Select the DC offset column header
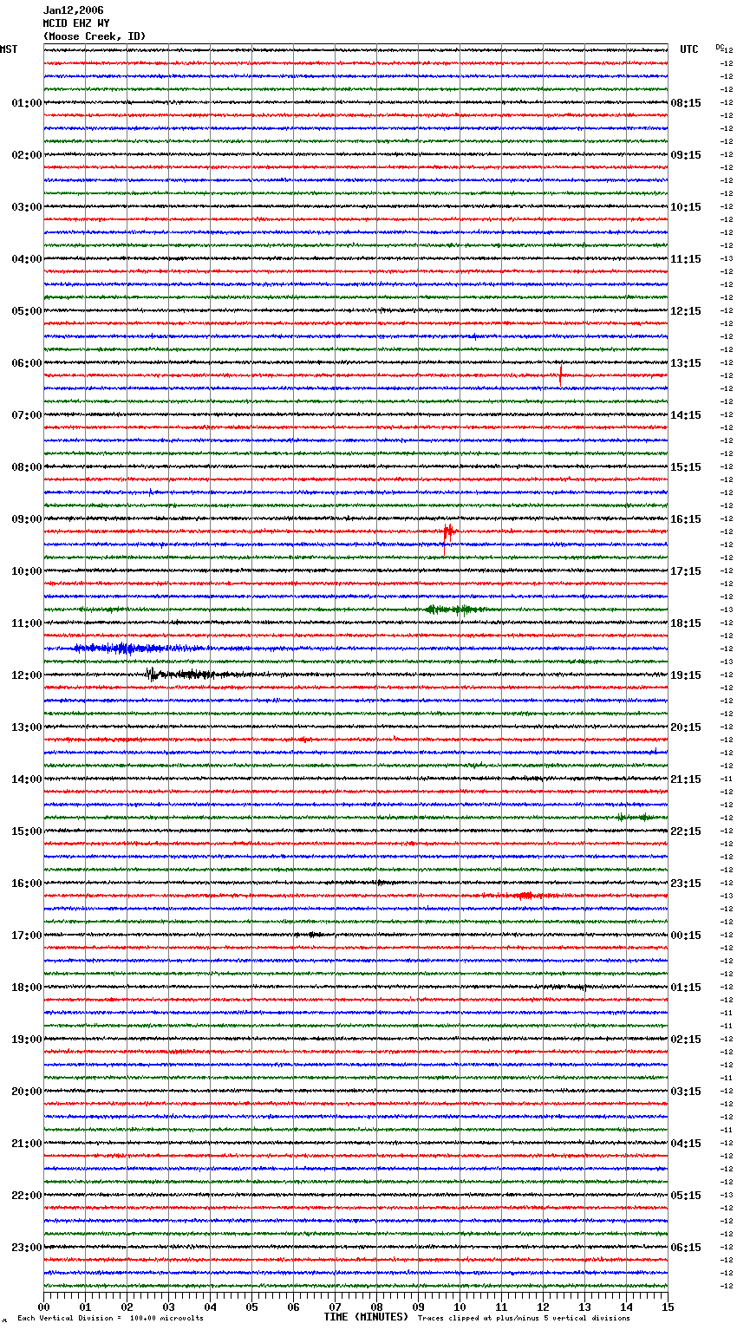 pyautogui.click(x=720, y=47)
